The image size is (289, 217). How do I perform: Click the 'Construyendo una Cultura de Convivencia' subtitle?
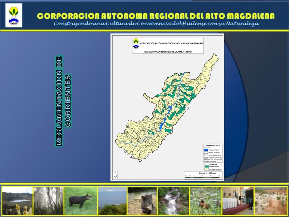point(157,24)
